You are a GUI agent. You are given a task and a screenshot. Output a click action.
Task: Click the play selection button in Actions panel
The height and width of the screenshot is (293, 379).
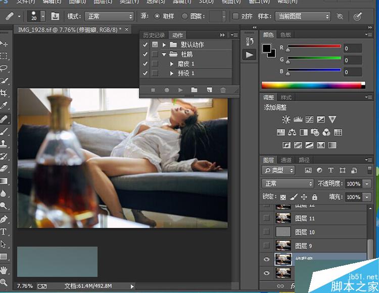click(180, 90)
